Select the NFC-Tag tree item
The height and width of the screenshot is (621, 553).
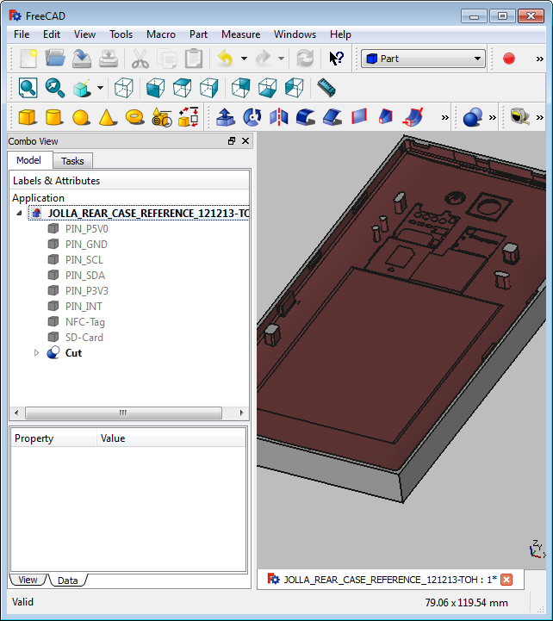(84, 322)
